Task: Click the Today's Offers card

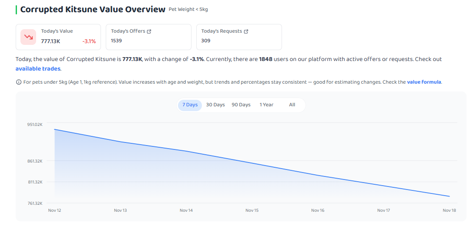Action: 148,37
